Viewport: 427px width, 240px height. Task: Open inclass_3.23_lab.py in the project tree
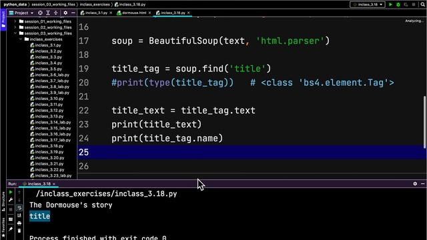point(51,175)
